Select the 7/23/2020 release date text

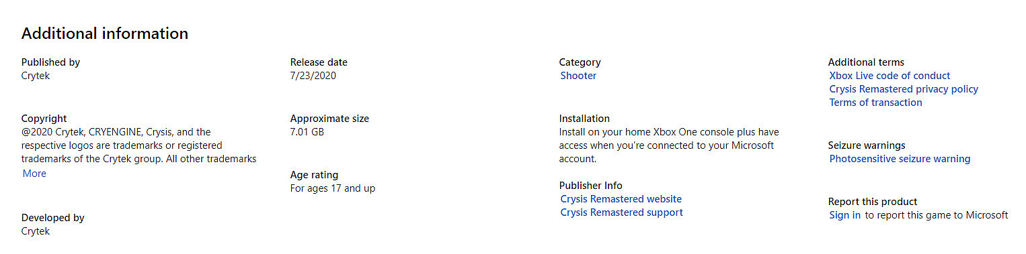[313, 76]
